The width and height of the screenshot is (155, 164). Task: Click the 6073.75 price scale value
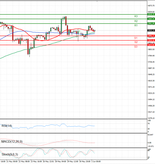click(151, 5)
